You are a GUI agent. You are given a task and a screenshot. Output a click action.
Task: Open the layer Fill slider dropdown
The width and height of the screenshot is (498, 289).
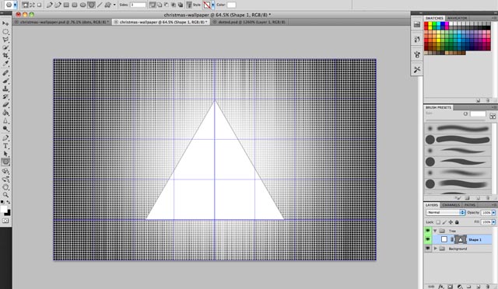(493, 222)
